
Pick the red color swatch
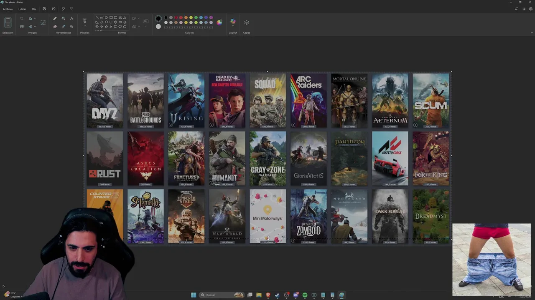click(181, 17)
